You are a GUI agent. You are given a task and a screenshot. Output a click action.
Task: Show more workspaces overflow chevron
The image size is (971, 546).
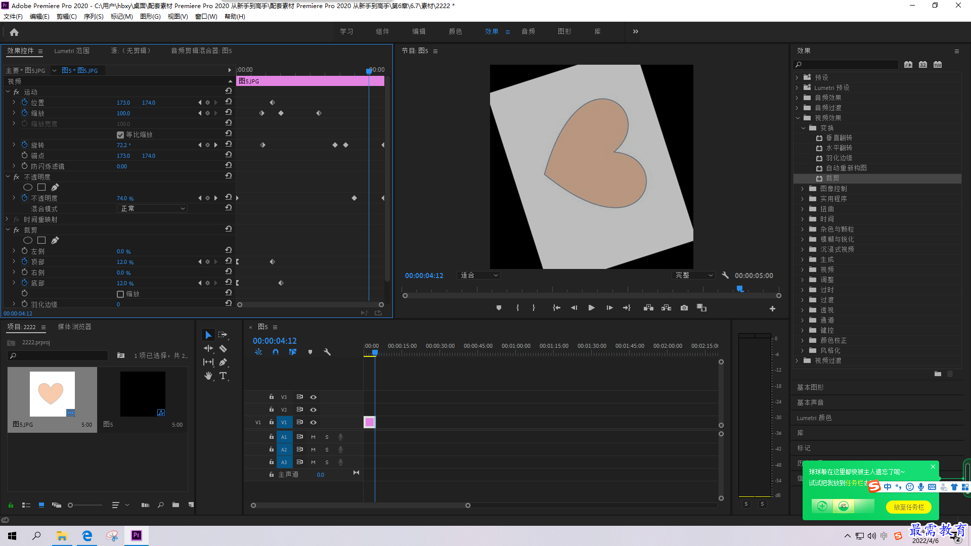(x=636, y=31)
